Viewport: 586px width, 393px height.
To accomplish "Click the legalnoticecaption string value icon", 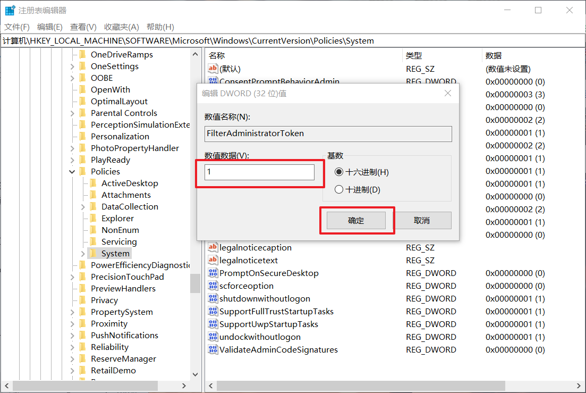I will pyautogui.click(x=213, y=247).
